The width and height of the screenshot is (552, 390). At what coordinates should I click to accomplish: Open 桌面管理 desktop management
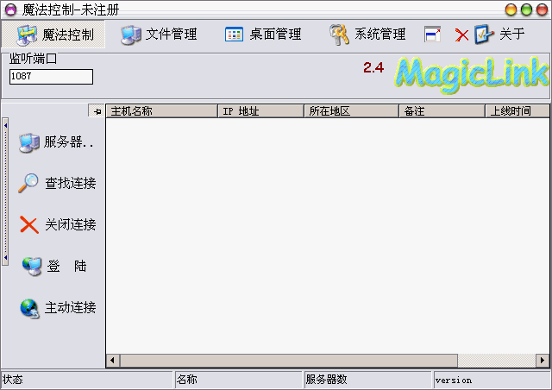pyautogui.click(x=263, y=35)
